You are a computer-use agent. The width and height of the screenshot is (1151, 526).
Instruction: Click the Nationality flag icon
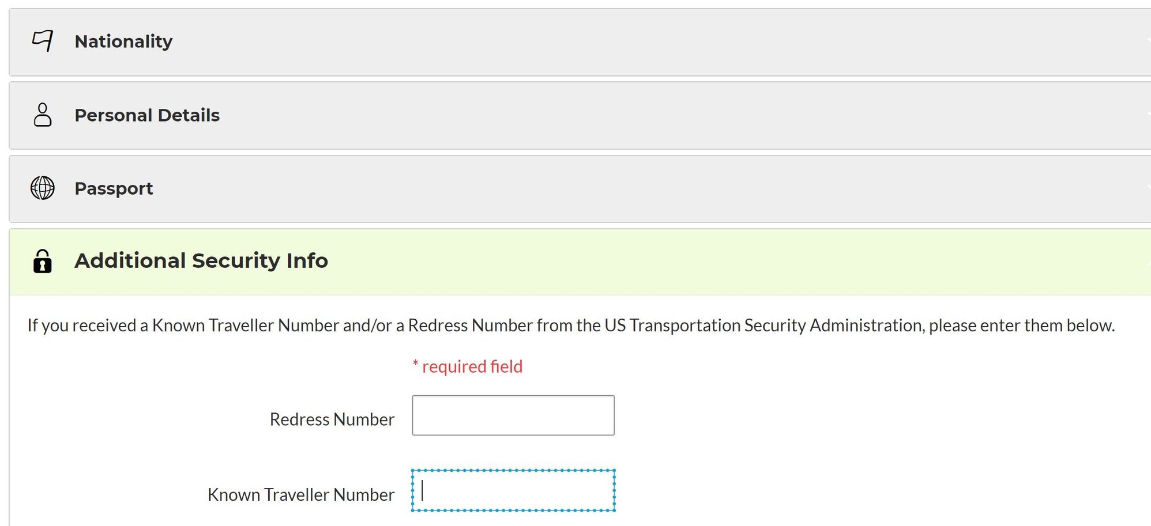point(43,41)
